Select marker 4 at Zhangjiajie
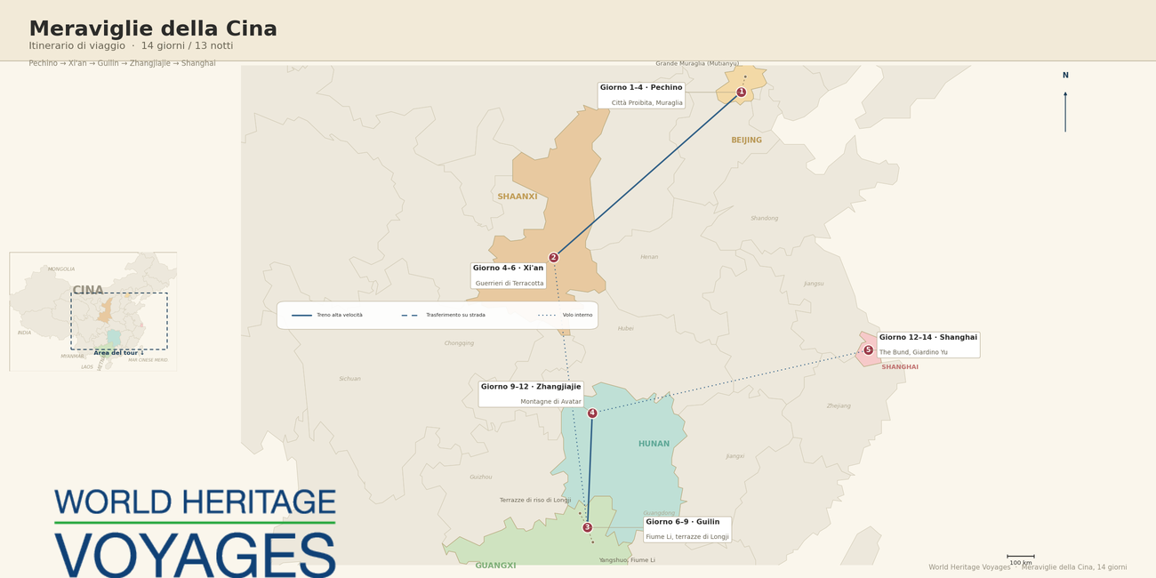 tap(592, 413)
